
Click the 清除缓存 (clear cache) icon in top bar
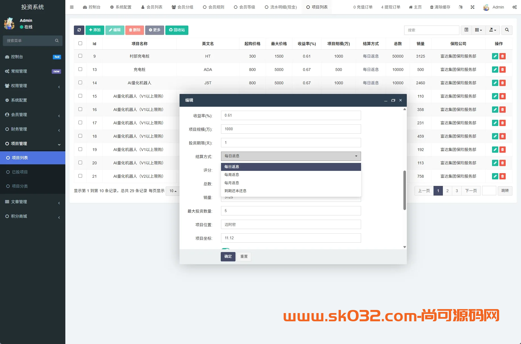(440, 7)
